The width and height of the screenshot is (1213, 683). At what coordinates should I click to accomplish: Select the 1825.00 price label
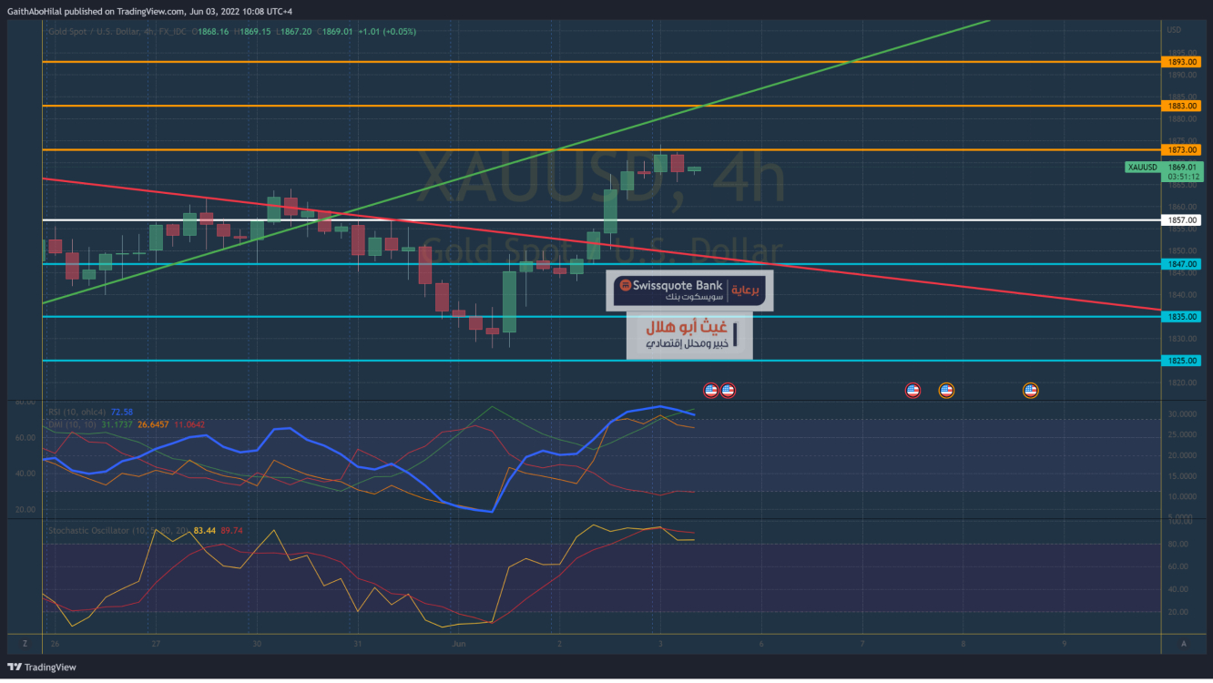[x=1182, y=361]
